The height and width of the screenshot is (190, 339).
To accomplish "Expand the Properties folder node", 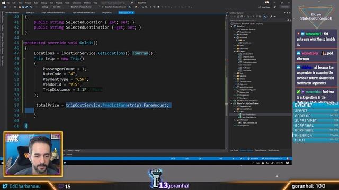I will click(234, 35).
